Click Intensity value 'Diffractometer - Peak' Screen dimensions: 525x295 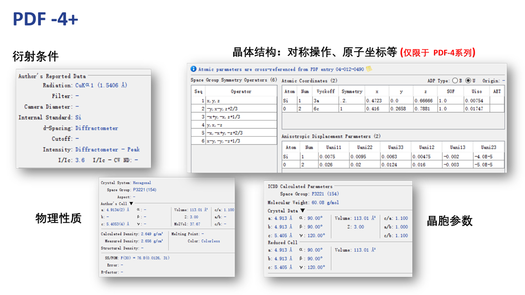107,149
